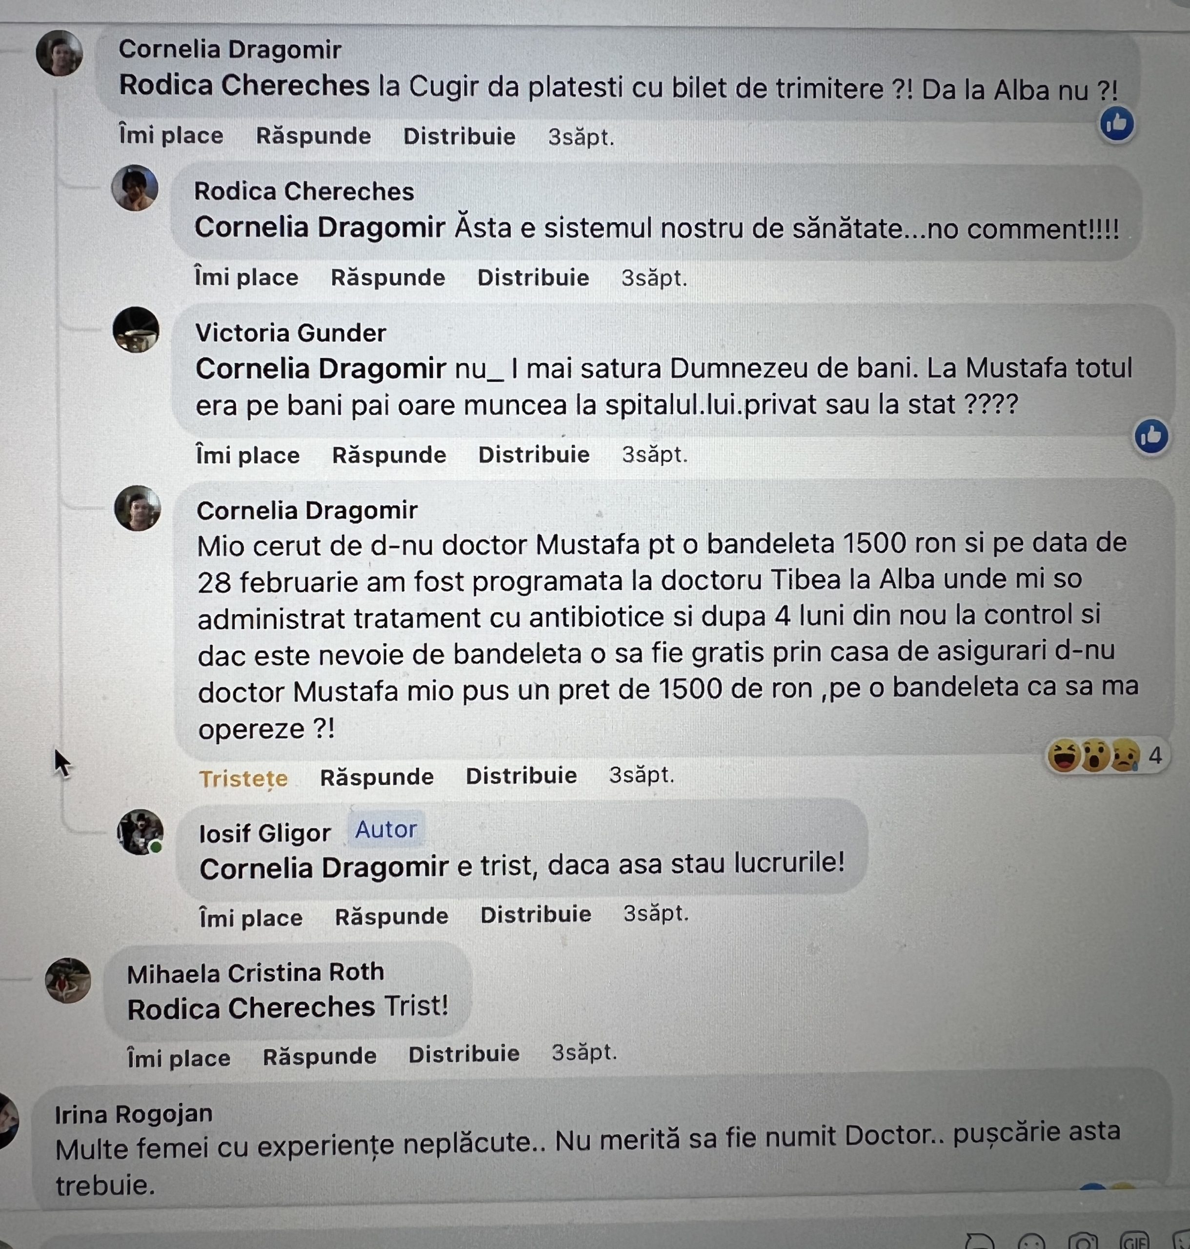
Task: Open Iosif Gligor's avatar with online dot
Action: (x=140, y=831)
